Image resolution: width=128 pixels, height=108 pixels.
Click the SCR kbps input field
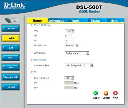click(x=69, y=88)
